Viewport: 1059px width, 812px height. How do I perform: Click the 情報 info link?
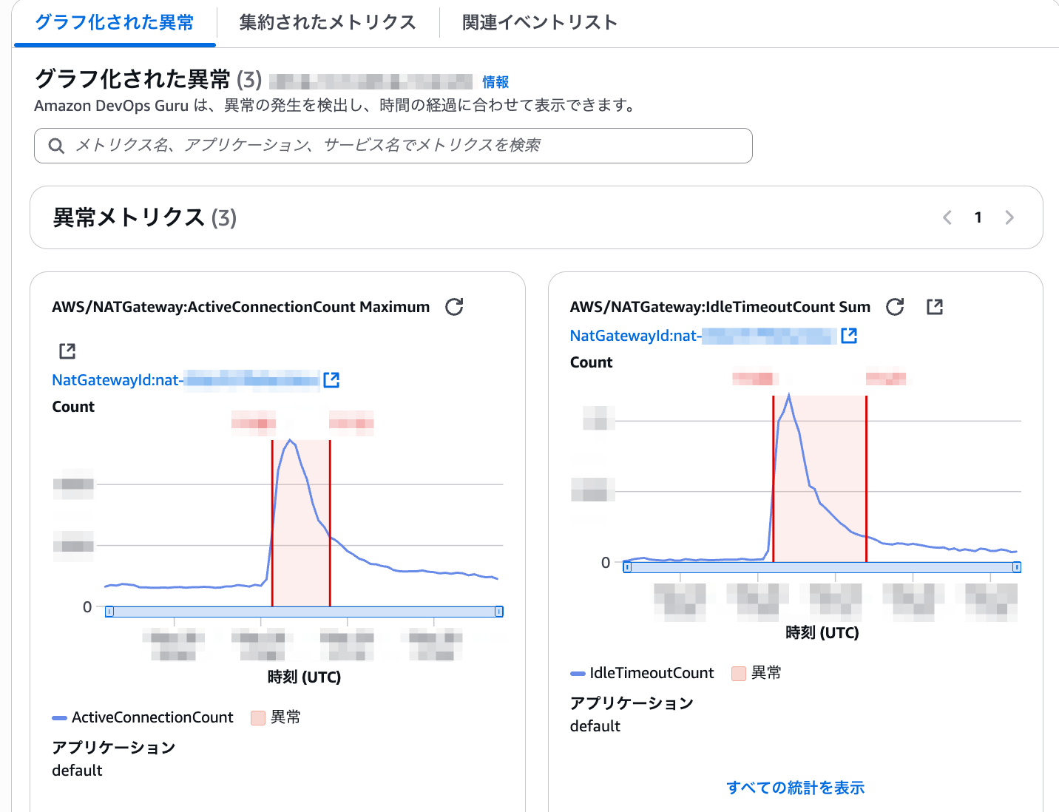pyautogui.click(x=495, y=82)
